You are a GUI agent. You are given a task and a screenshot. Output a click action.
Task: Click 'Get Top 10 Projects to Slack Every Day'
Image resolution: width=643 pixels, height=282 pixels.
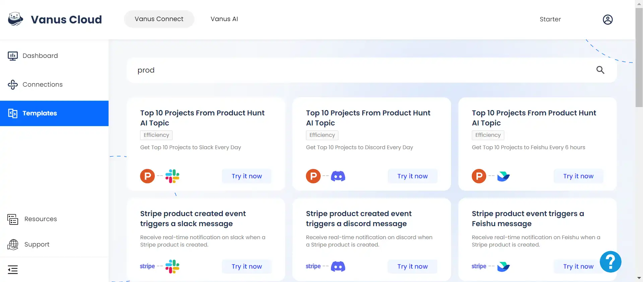(x=191, y=148)
